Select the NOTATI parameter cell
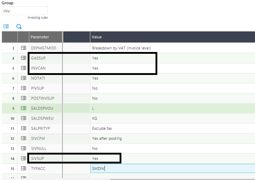This screenshot has width=255, height=180. [x=46, y=78]
